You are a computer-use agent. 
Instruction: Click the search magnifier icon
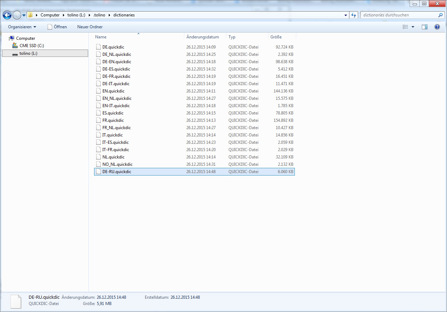coord(440,15)
